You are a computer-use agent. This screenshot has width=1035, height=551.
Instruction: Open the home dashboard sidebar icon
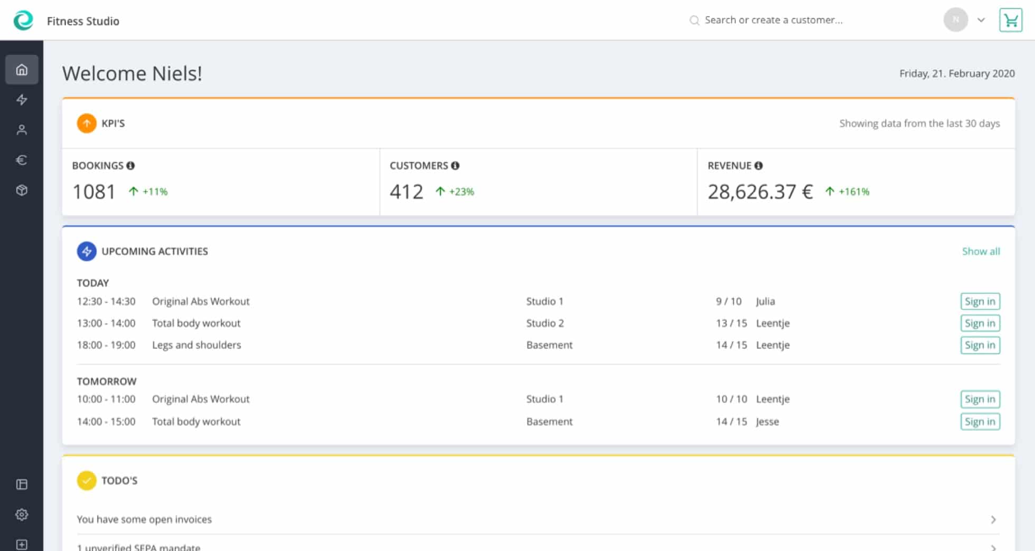click(22, 69)
